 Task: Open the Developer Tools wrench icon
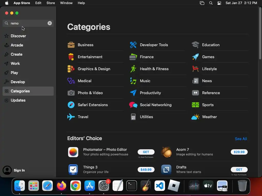[133, 45]
